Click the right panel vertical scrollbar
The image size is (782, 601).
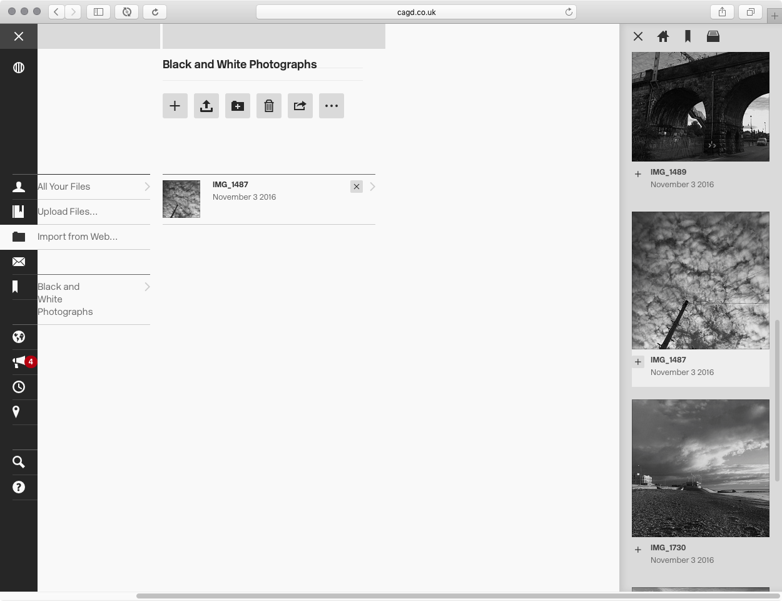[x=778, y=401]
